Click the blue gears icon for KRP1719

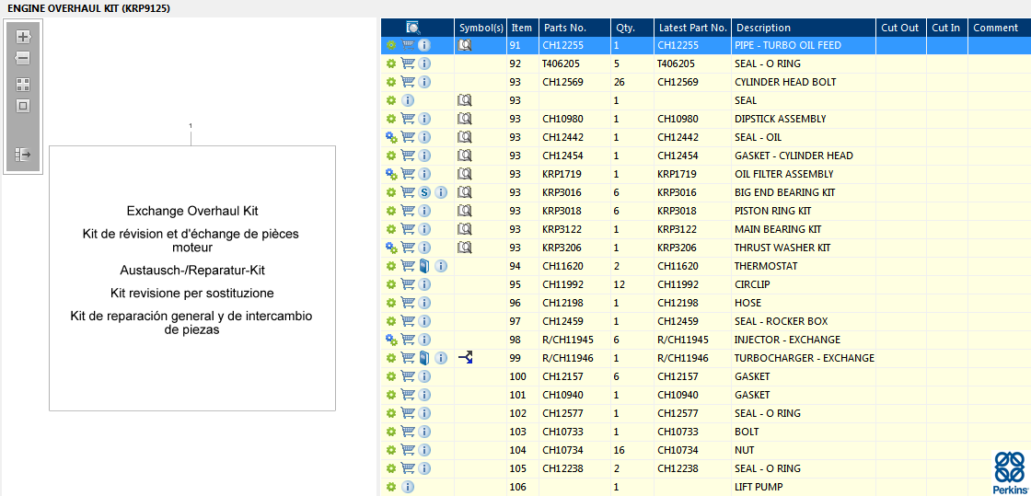coord(391,174)
